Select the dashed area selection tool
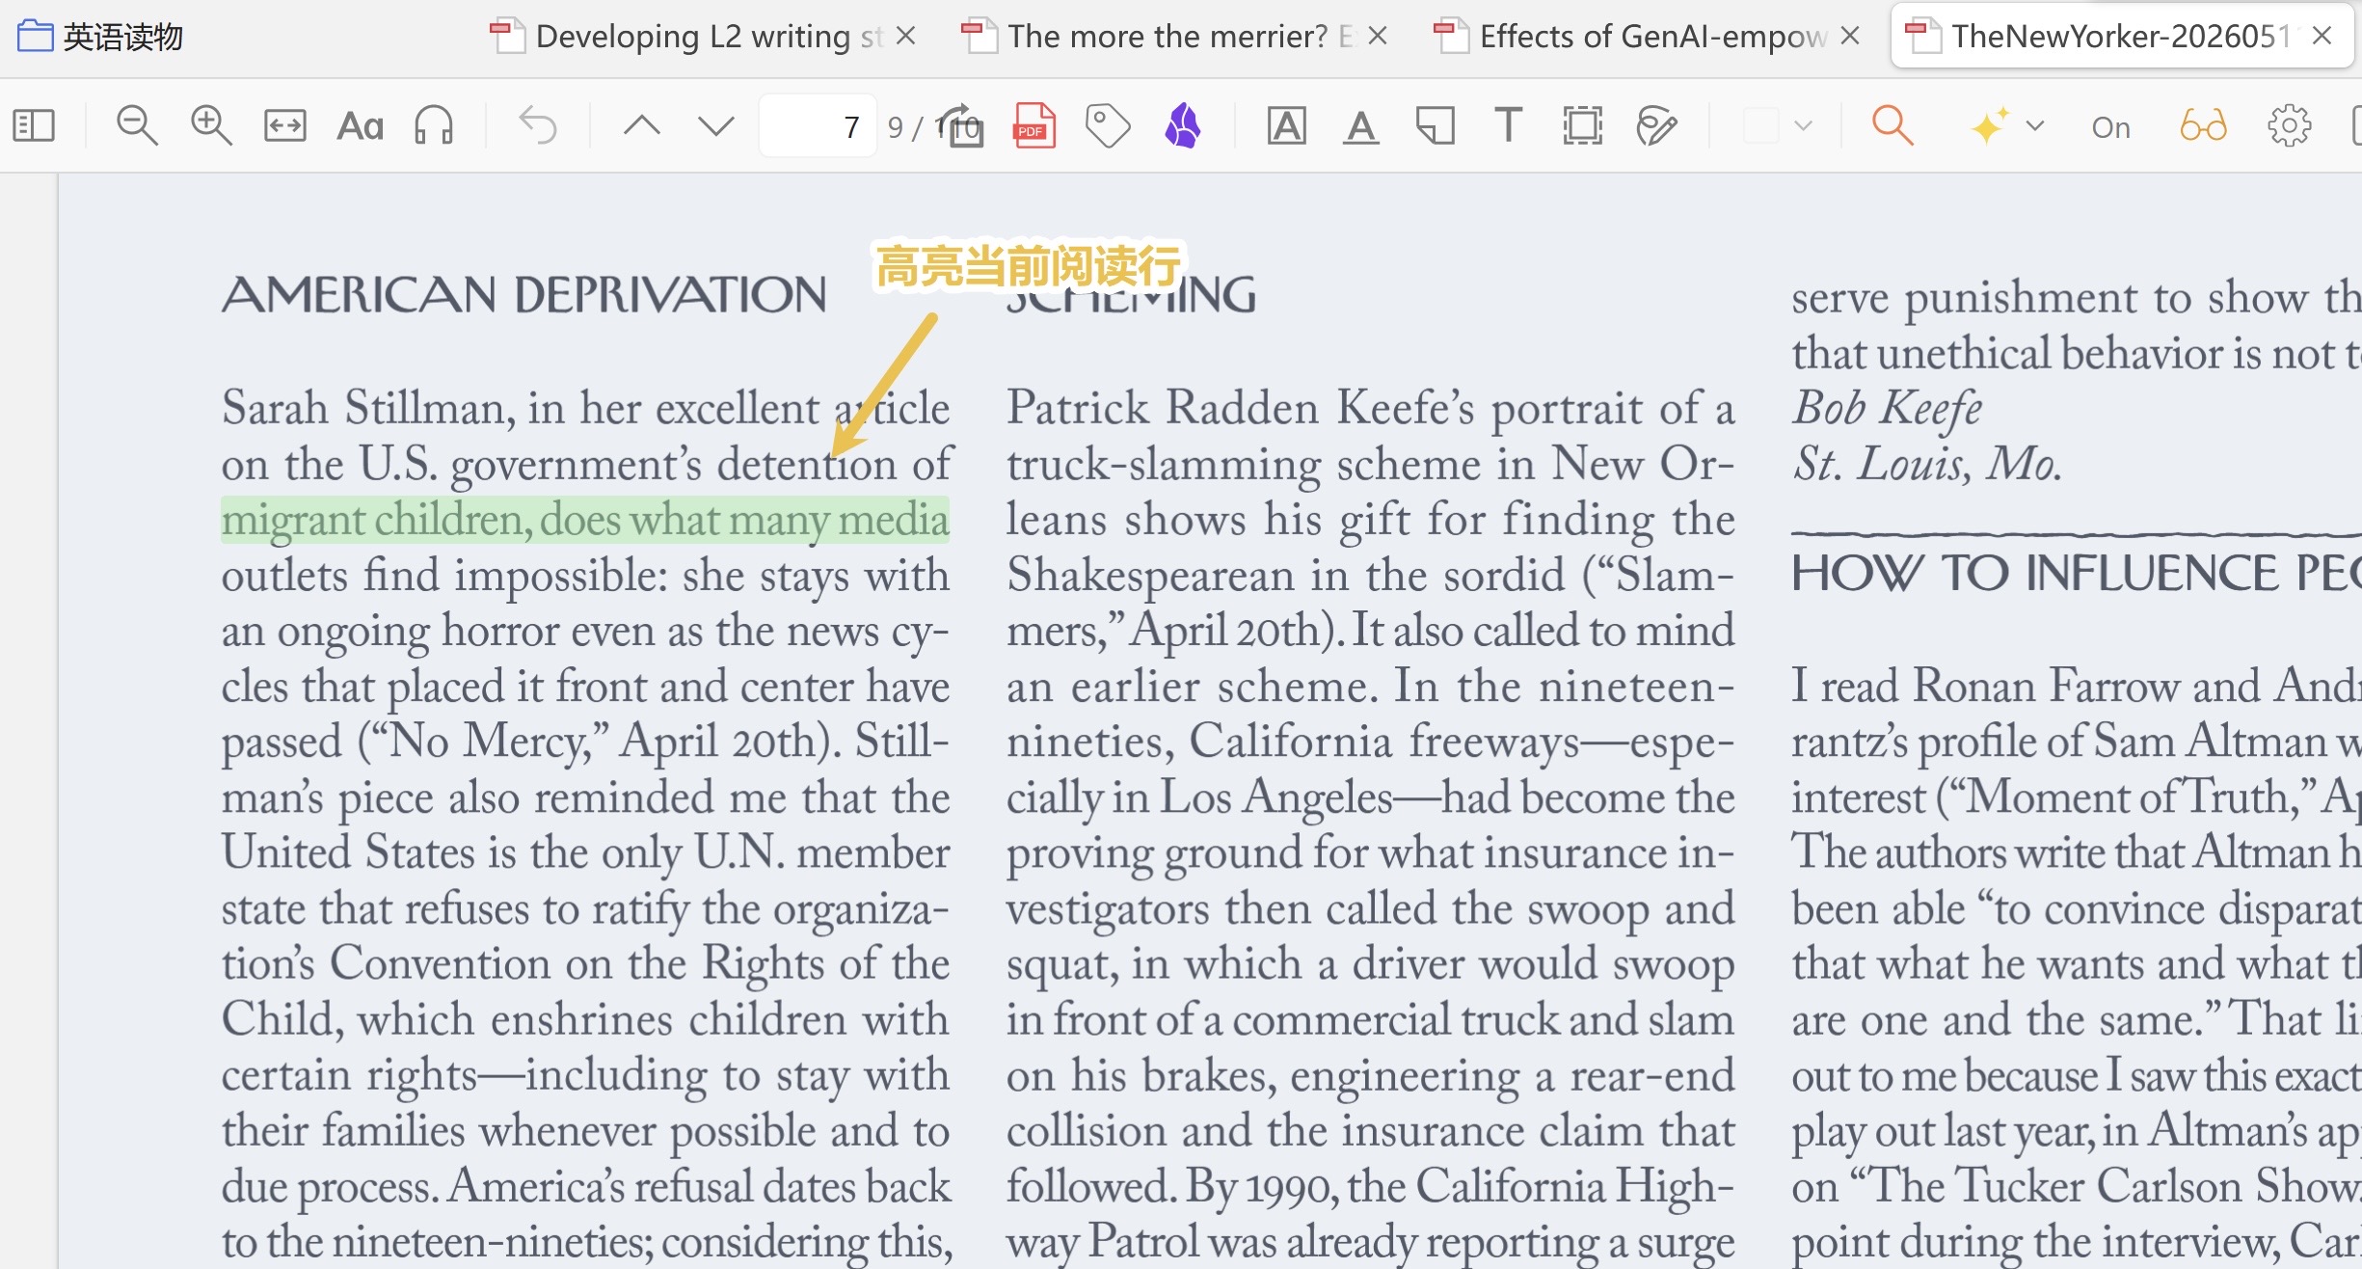Image resolution: width=2362 pixels, height=1269 pixels. point(1582,125)
